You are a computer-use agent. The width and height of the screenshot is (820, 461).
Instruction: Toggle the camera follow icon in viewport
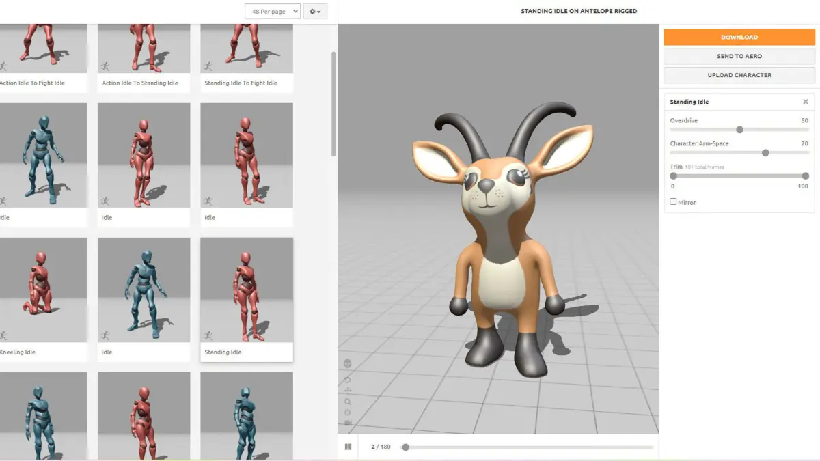pyautogui.click(x=348, y=423)
